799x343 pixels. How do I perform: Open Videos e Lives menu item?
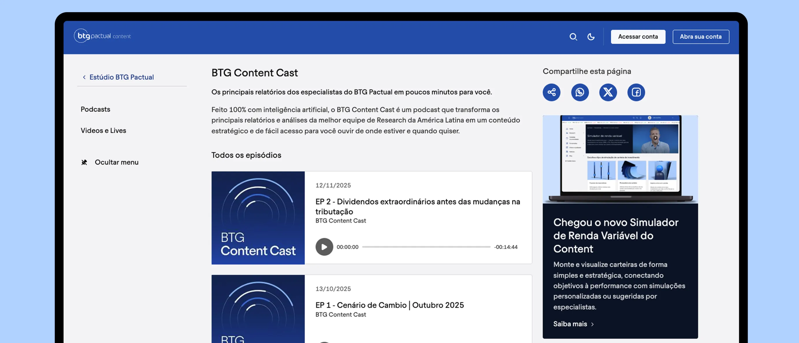coord(103,131)
